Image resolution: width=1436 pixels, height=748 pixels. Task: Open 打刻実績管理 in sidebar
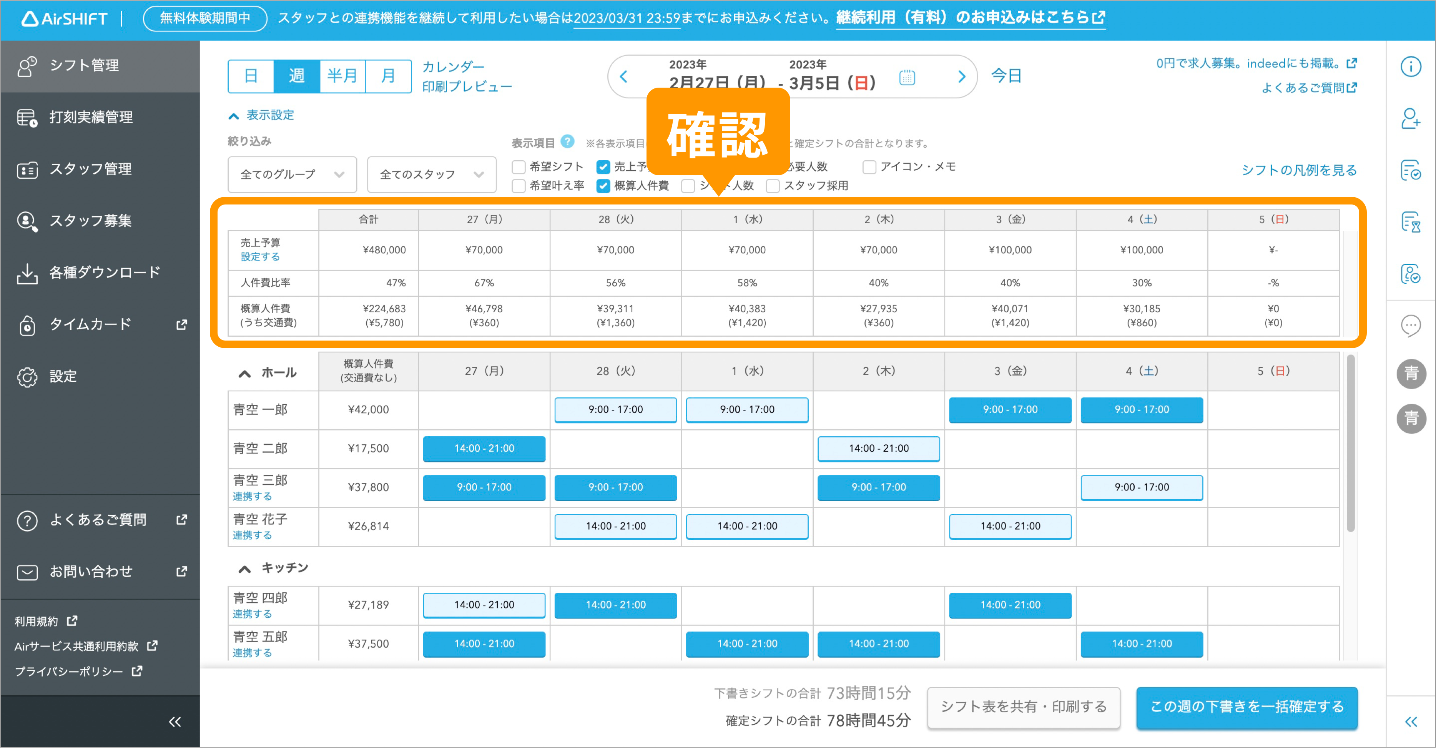[100, 117]
